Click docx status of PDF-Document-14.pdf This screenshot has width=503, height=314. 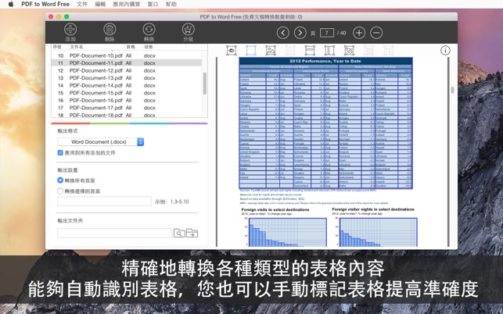149,86
